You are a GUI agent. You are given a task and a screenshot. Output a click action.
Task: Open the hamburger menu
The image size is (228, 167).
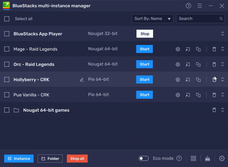200,6
